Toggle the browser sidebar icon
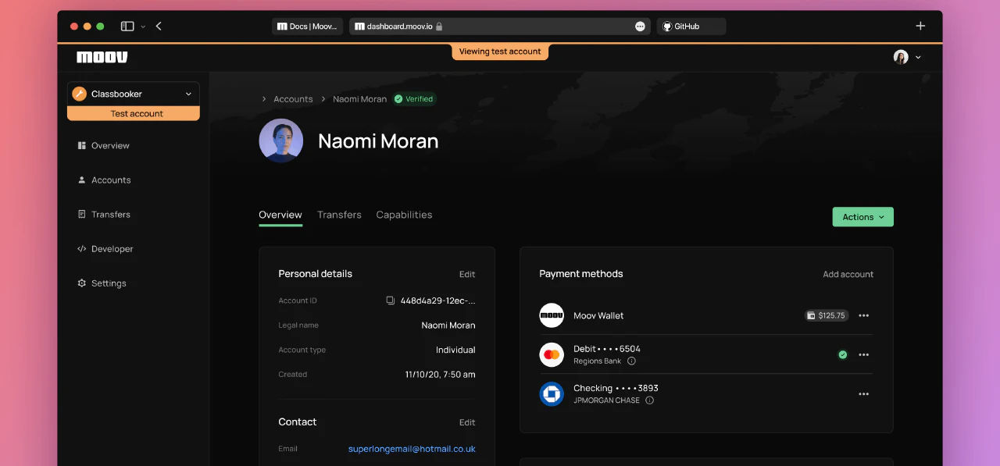Viewport: 1000px width, 466px height. click(x=127, y=27)
